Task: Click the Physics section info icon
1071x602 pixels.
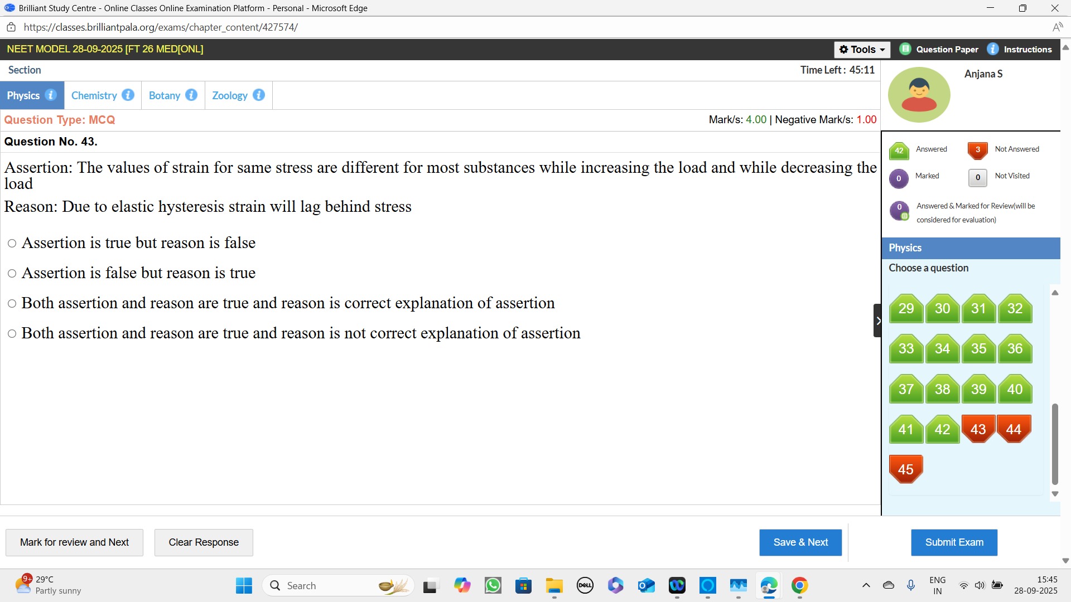Action: 51,95
